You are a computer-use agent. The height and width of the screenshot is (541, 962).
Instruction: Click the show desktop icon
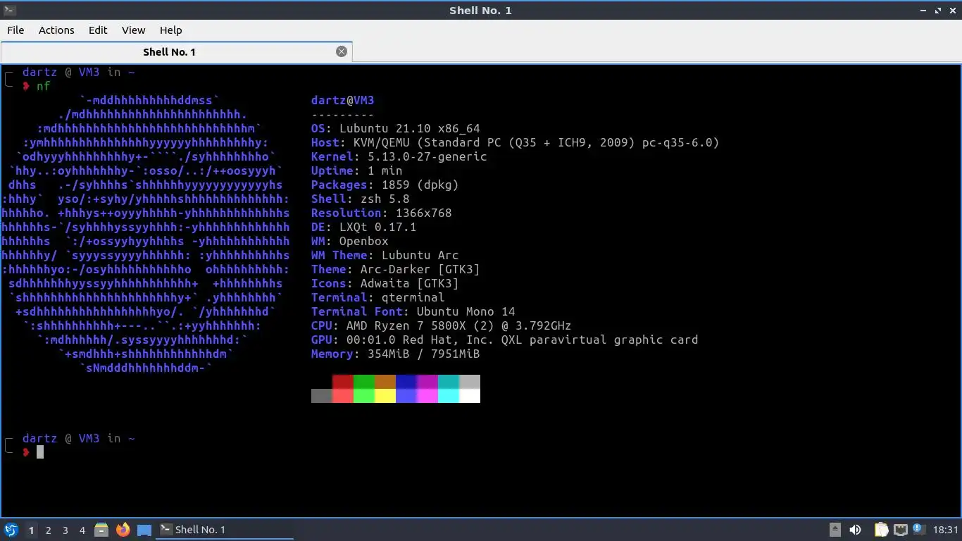144,530
